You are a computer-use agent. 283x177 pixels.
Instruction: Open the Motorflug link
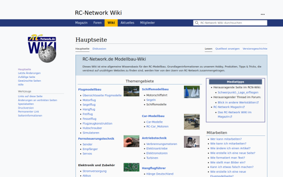click(x=89, y=100)
